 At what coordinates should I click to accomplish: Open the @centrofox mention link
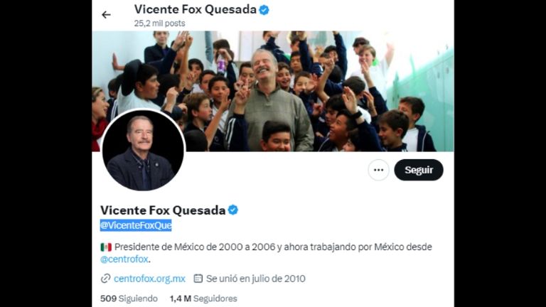tap(124, 259)
